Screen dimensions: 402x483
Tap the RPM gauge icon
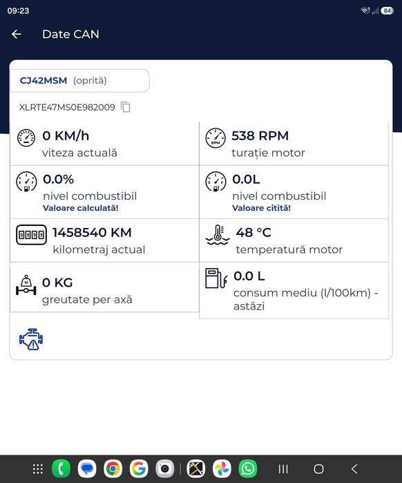pos(216,138)
